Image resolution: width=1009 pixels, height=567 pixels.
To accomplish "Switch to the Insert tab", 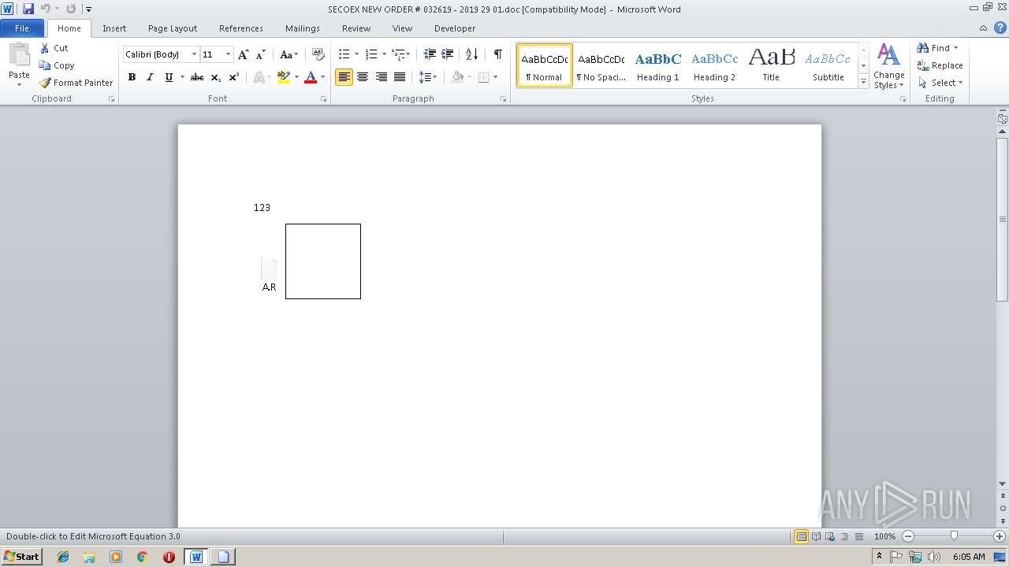I will (x=114, y=28).
